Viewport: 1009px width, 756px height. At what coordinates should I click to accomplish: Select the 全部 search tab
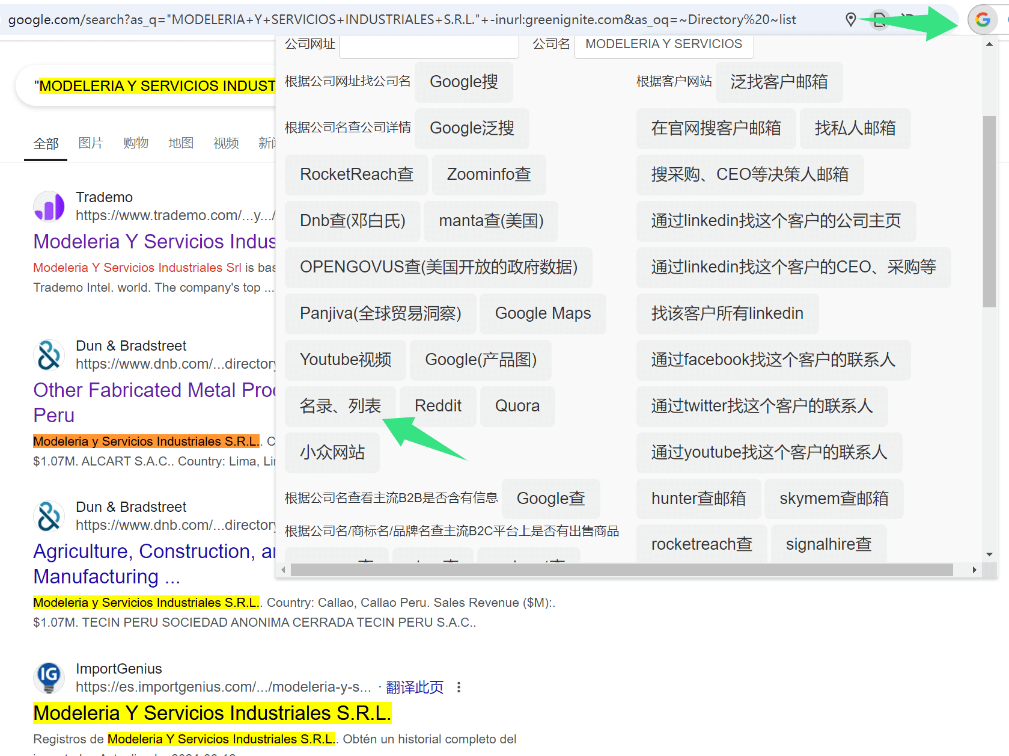point(46,143)
